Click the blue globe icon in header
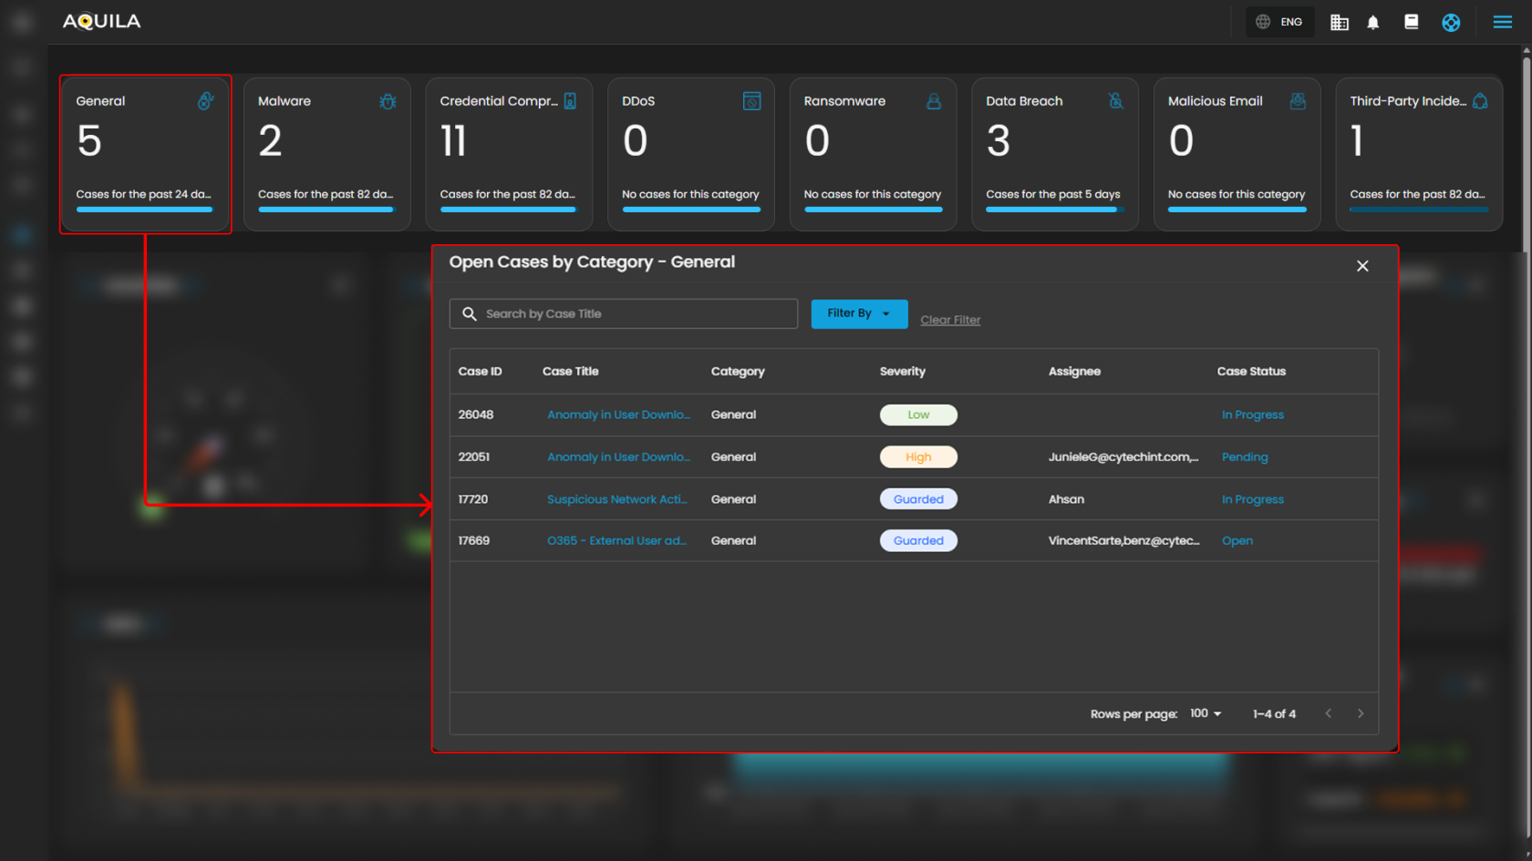Image resolution: width=1532 pixels, height=861 pixels. tap(1450, 23)
